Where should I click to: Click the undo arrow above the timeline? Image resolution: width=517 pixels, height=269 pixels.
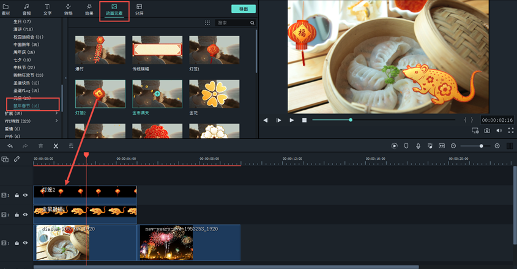click(x=10, y=146)
